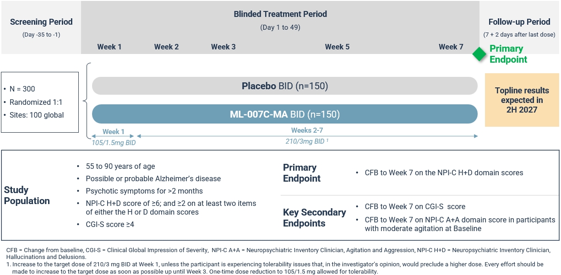Select the Week 3 timeline label
This screenshot has height=275, width=561.
click(223, 47)
